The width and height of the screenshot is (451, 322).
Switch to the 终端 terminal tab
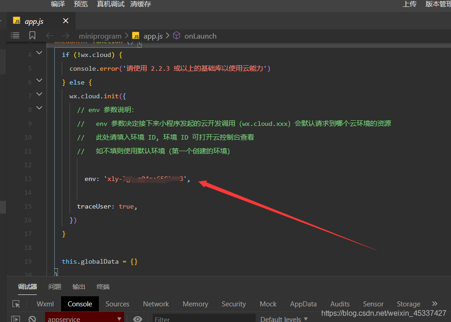[103, 287]
